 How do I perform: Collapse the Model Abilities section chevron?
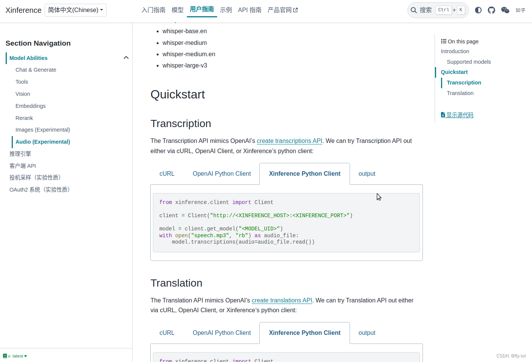point(126,57)
